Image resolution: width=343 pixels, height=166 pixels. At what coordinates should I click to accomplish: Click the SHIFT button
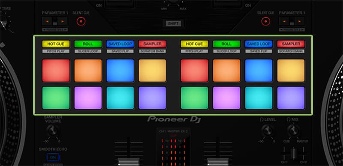tap(173, 24)
